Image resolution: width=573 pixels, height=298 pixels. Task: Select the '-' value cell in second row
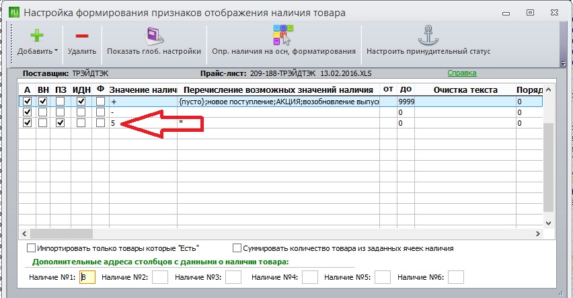143,112
